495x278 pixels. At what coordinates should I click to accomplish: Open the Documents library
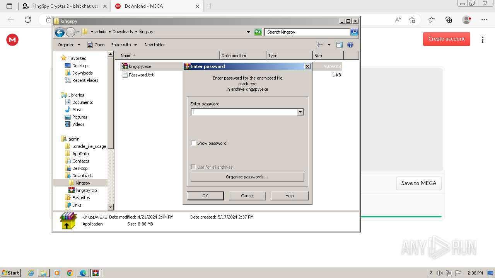pyautogui.click(x=82, y=102)
